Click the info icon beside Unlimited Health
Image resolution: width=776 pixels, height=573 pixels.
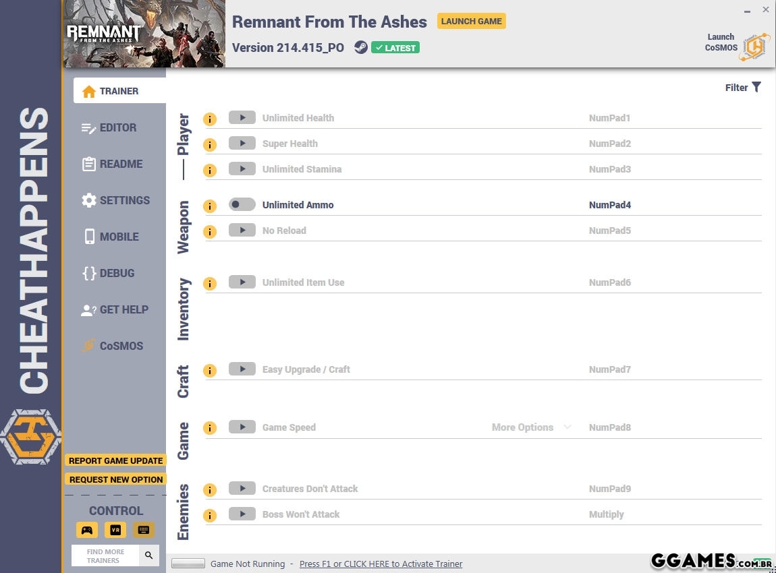pos(210,119)
